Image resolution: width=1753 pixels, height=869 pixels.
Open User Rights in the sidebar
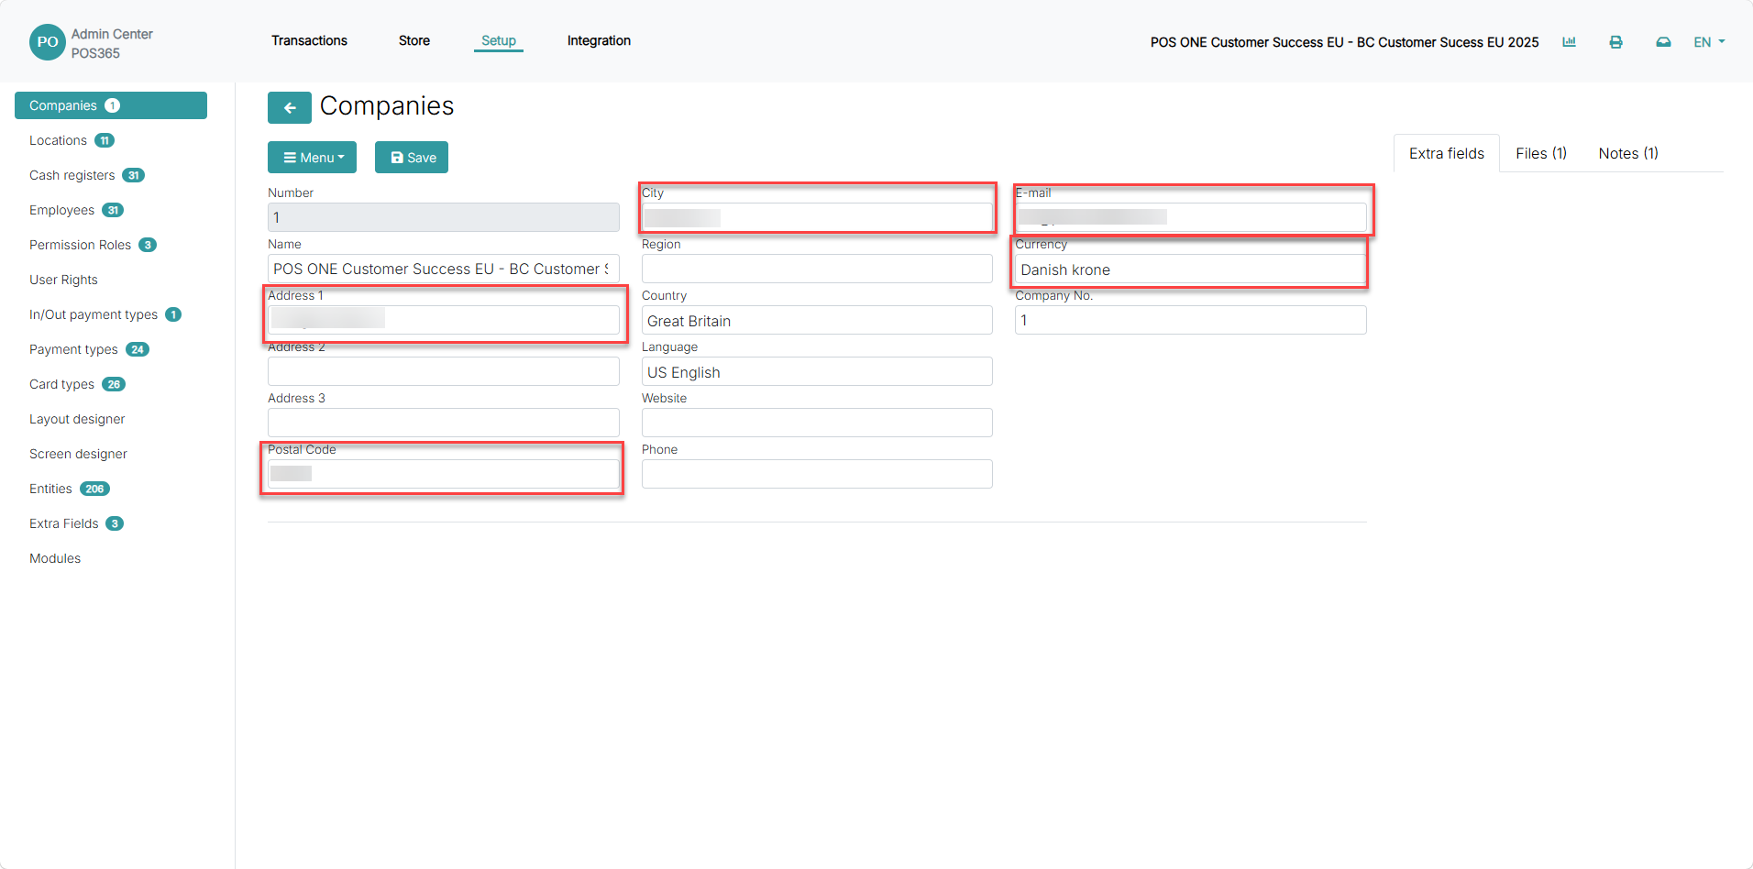coord(63,280)
